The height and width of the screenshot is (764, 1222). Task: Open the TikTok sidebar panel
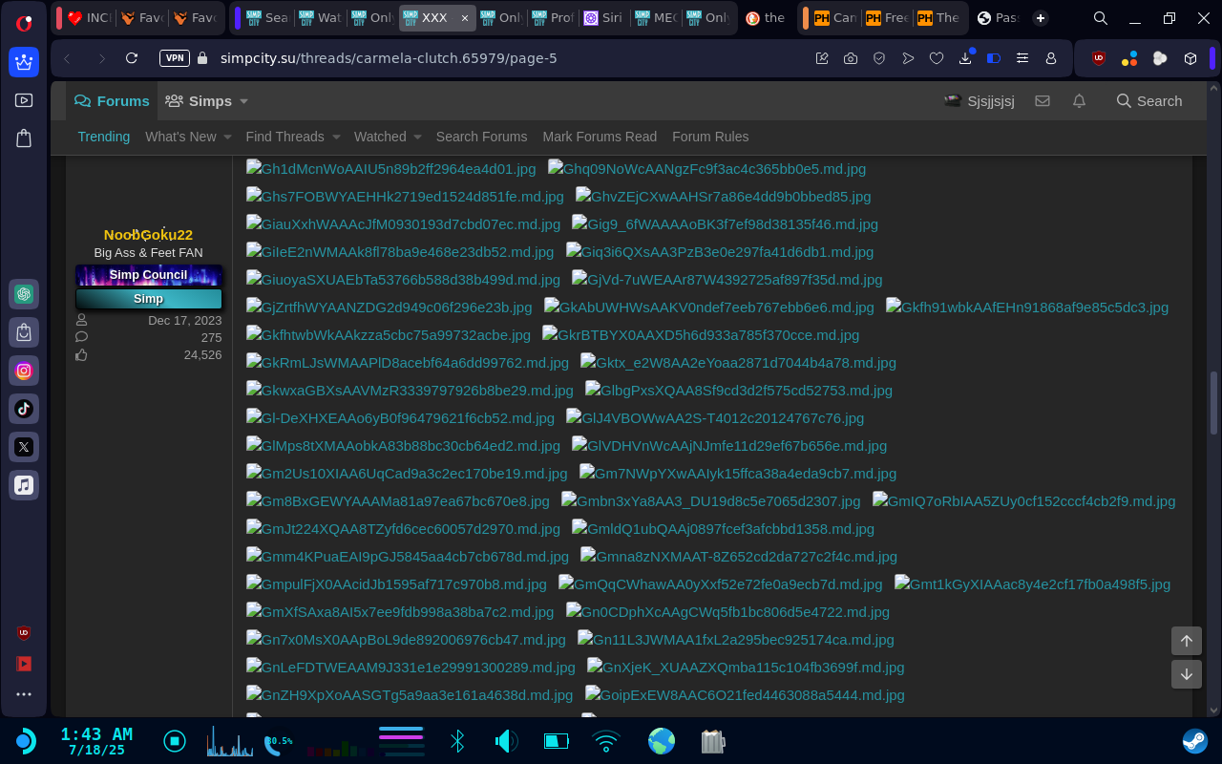(x=24, y=409)
